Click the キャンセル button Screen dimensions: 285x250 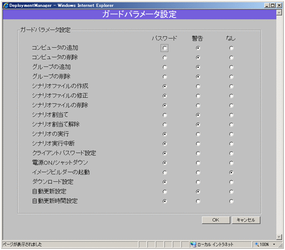[x=246, y=220]
